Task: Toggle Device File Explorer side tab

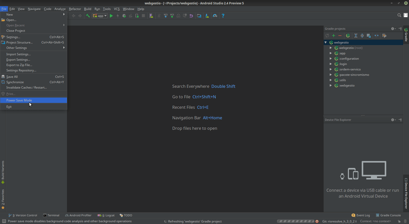Action: 406,194
